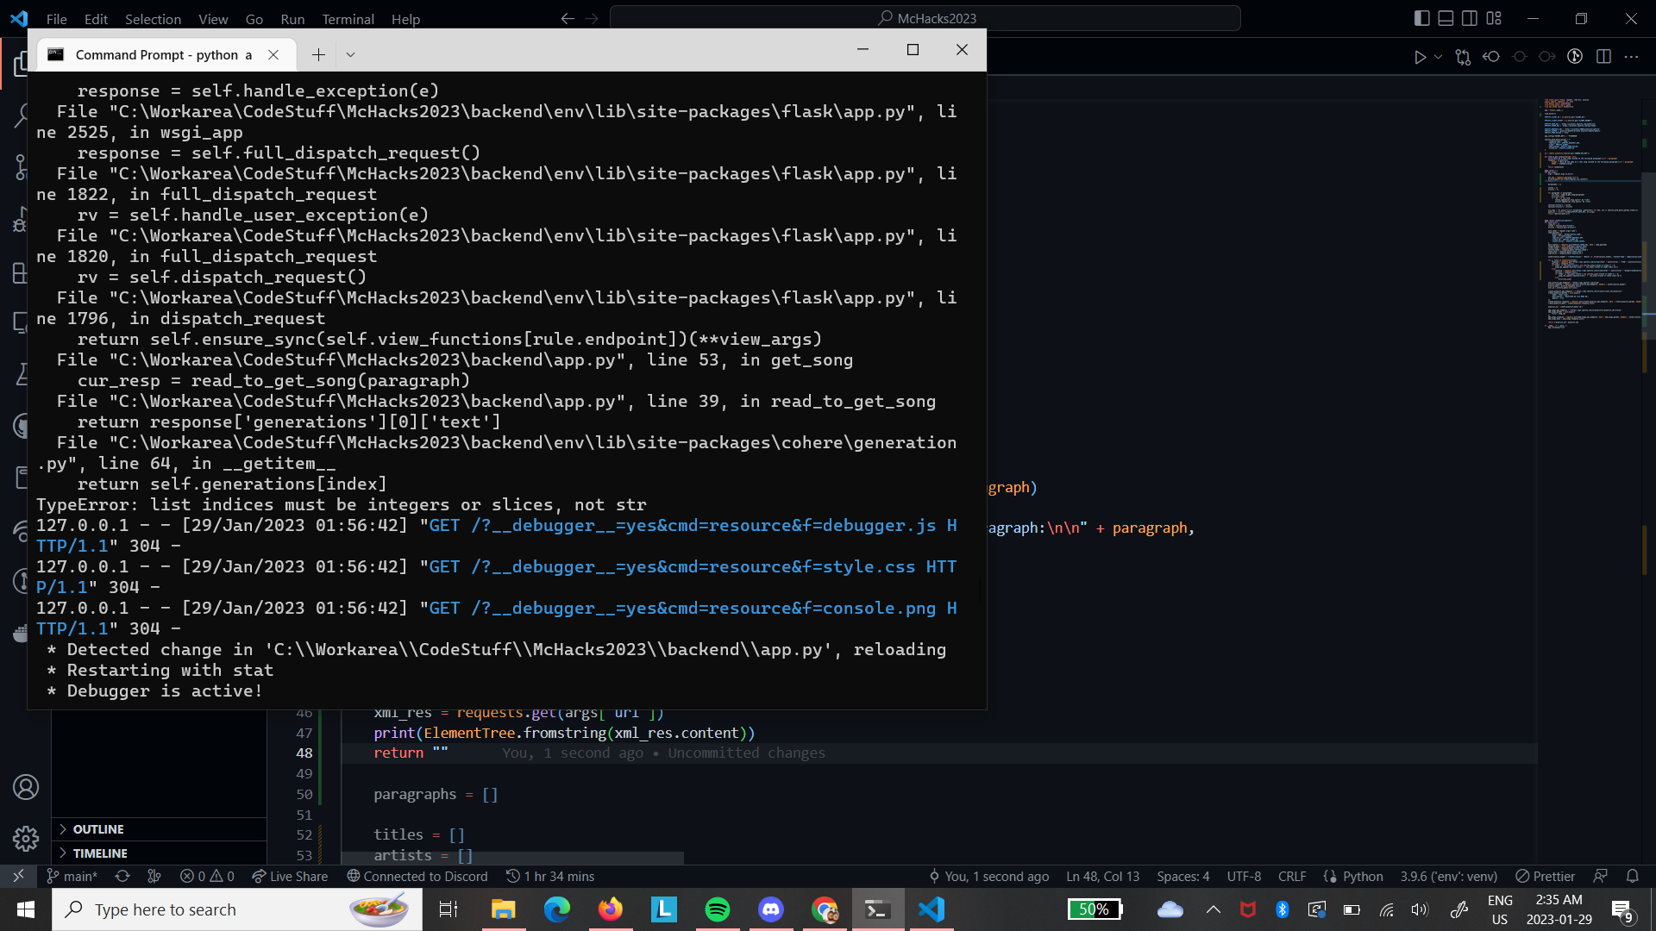Screen dimensions: 1656x931
Task: Open the run options dropdown arrow
Action: 1438,57
